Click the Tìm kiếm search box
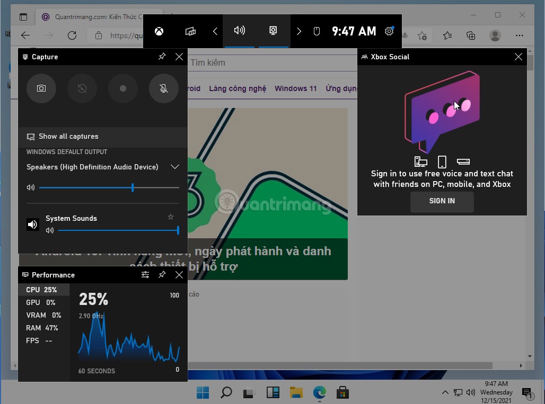545x404 pixels. pyautogui.click(x=272, y=63)
